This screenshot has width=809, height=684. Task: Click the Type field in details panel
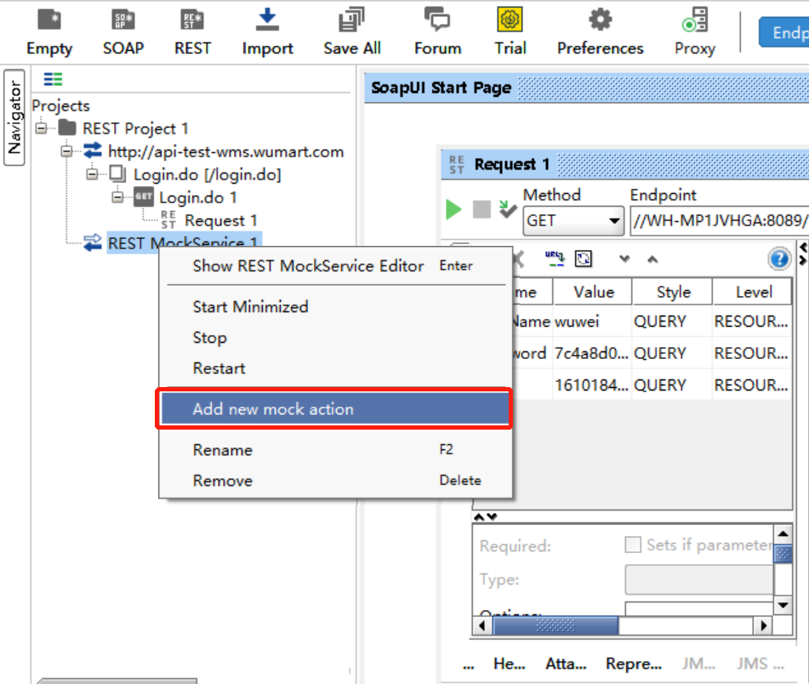pyautogui.click(x=699, y=580)
